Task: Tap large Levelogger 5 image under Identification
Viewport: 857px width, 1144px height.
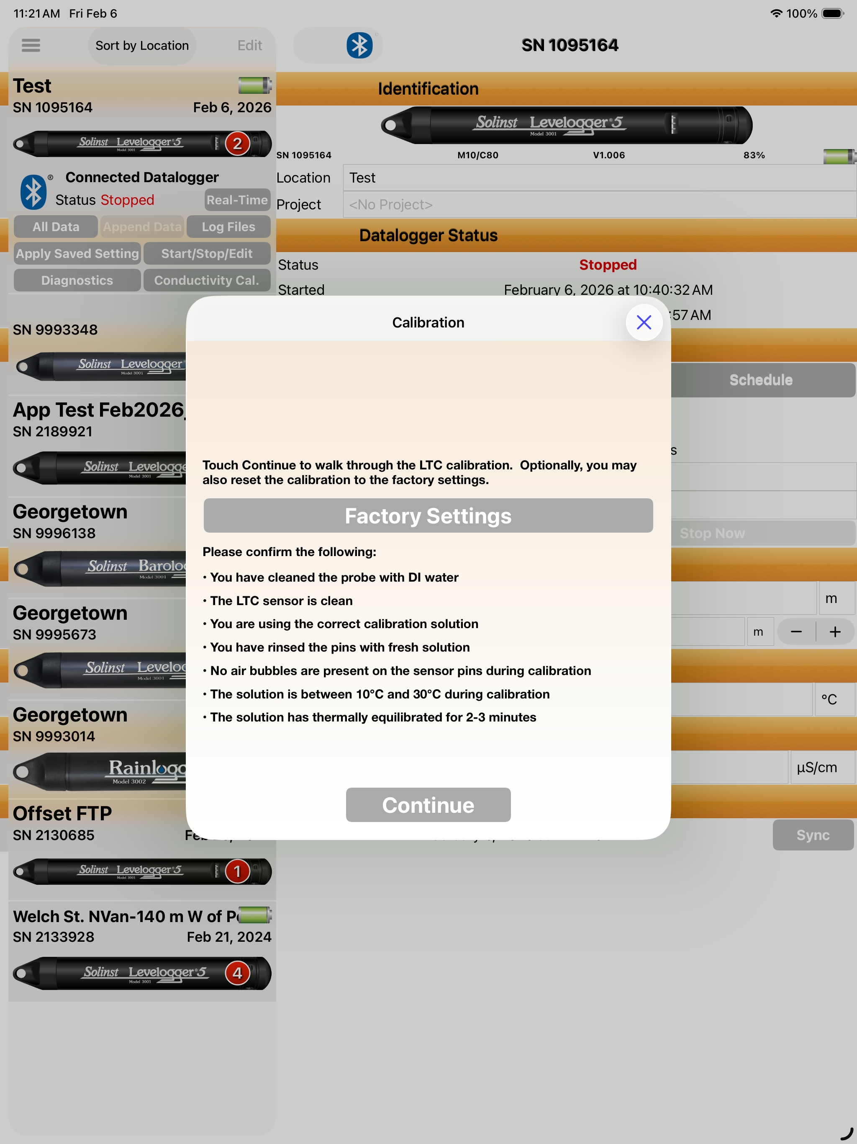Action: 567,125
